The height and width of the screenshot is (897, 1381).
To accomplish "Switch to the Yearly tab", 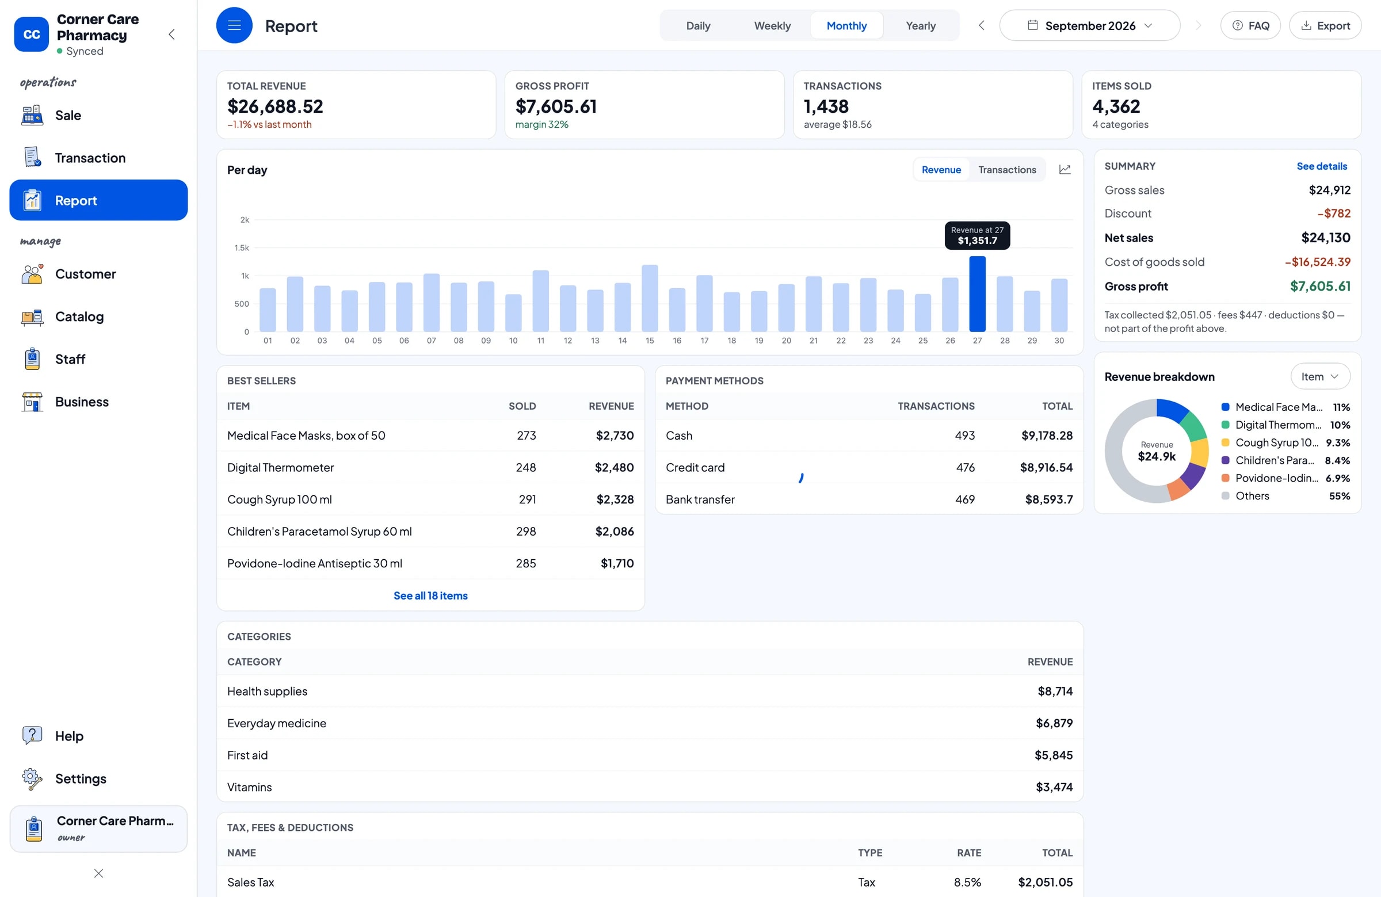I will coord(921,25).
